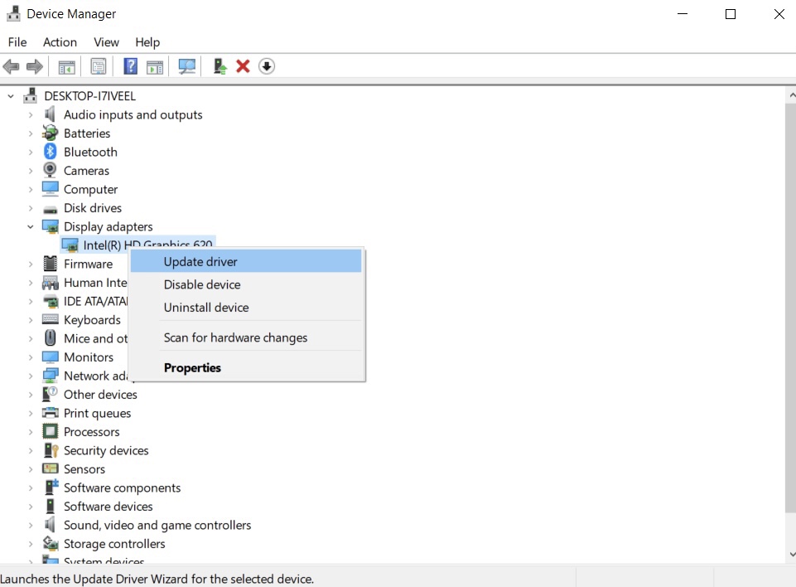Collapse the Display adapters category
Screen dimensions: 796x587
[31, 226]
